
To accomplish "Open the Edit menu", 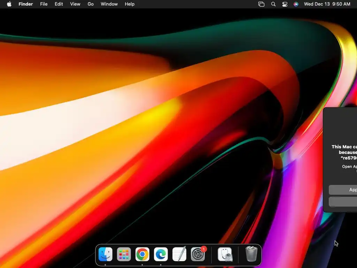I will [x=59, y=4].
